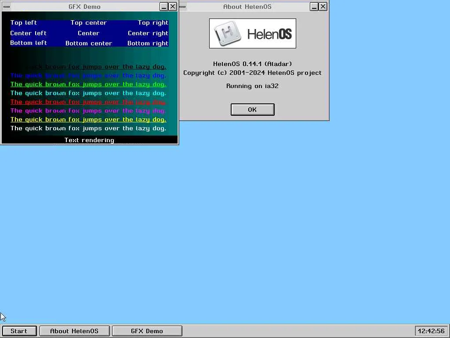Click the 'Top right' text label
The image size is (450, 338).
tap(153, 23)
